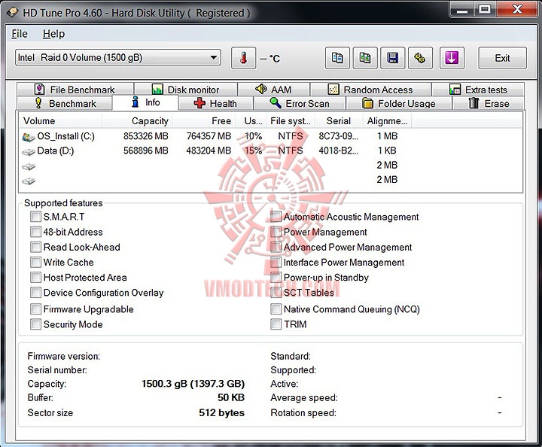Screen dimensions: 542x447
Task: Toggle Native Command Queuing (NCQ) checkbox
Action: 276,309
